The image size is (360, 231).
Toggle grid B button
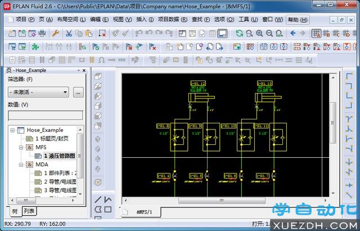pos(326,34)
